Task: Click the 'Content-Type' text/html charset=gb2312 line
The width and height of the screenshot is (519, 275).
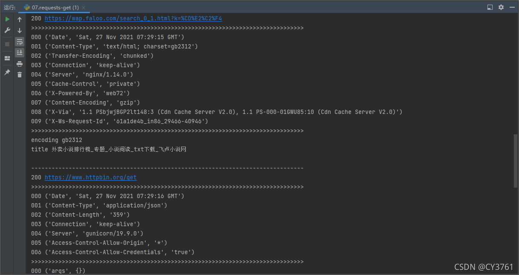Action: (x=115, y=47)
